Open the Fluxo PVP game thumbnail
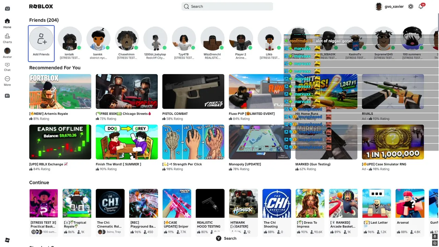 [260, 92]
